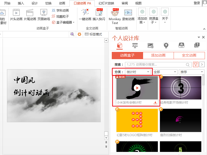Select 学科动画 subject animation
The width and height of the screenshot is (207, 155).
click(x=60, y=10)
